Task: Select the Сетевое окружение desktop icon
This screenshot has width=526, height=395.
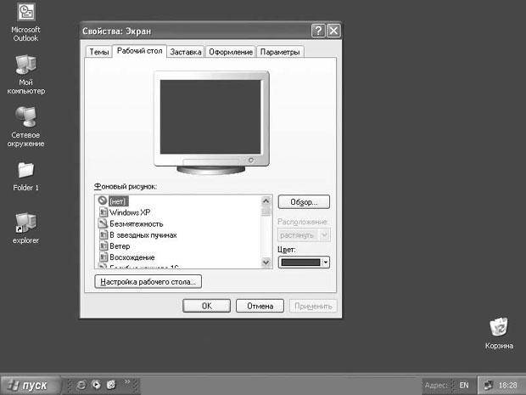Action: (x=26, y=117)
